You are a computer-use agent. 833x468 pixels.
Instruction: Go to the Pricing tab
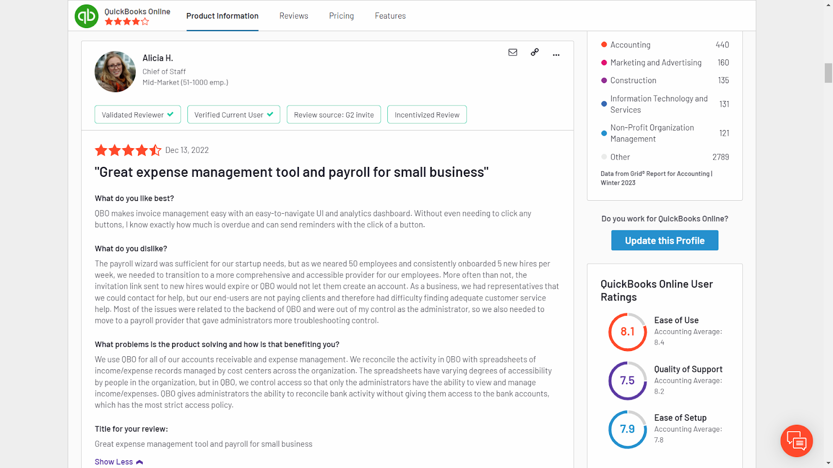coord(342,16)
